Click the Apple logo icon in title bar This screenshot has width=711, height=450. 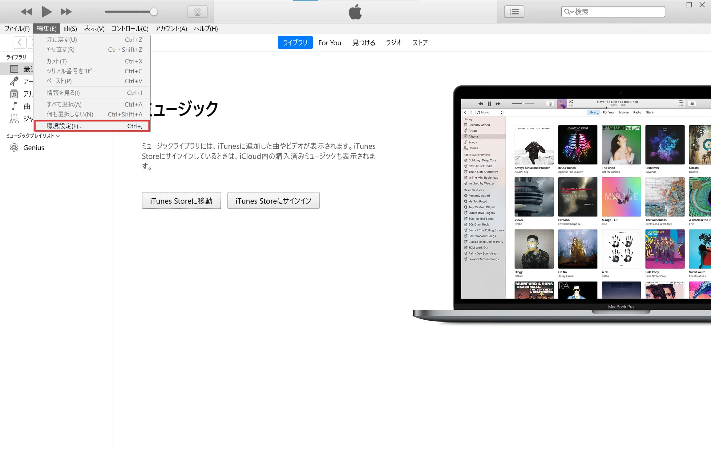[355, 11]
